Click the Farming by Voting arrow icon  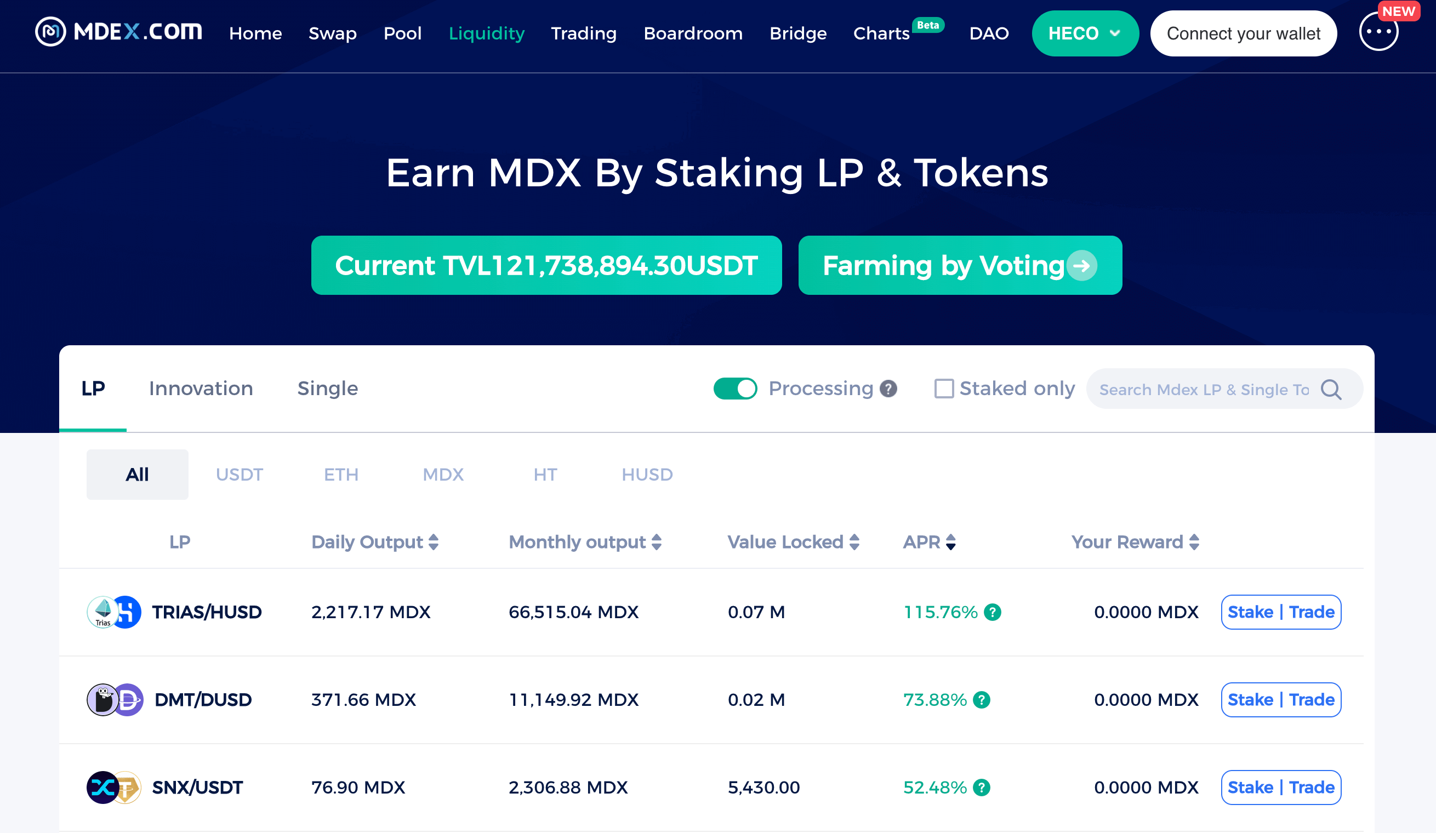point(1081,265)
